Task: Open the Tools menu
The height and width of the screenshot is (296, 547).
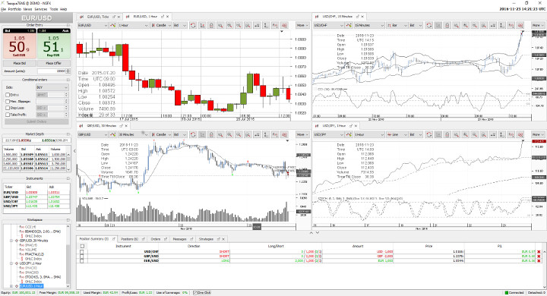Action: (54, 9)
